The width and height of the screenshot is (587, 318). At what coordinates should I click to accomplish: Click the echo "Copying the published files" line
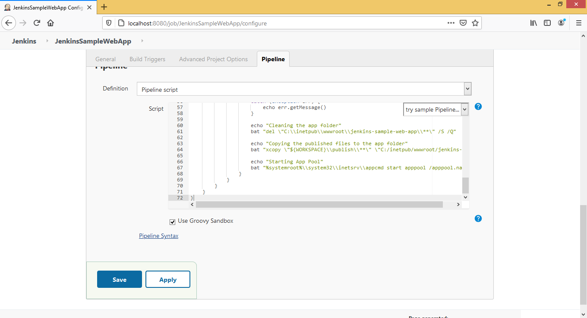[x=329, y=143]
